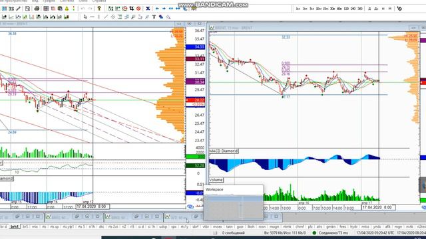
Task: Select the T text annotation tool
Action: click(154, 17)
